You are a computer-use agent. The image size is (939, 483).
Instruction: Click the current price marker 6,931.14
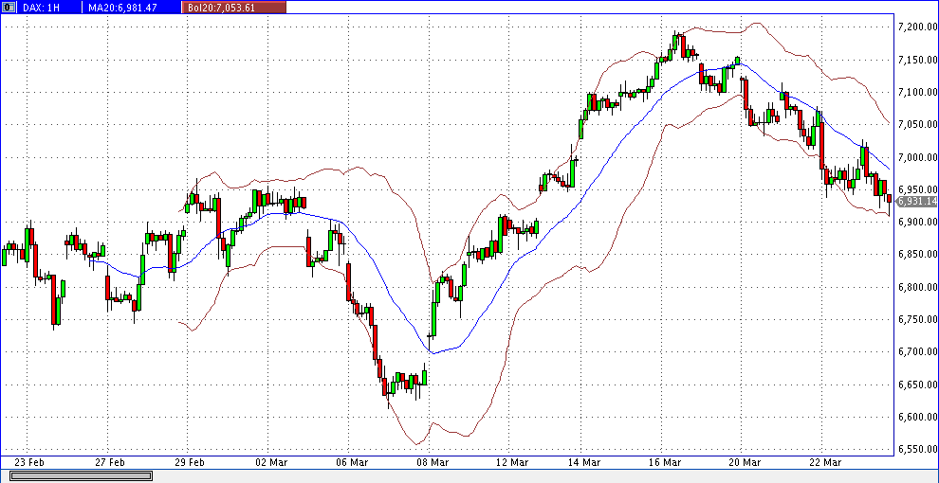[916, 202]
